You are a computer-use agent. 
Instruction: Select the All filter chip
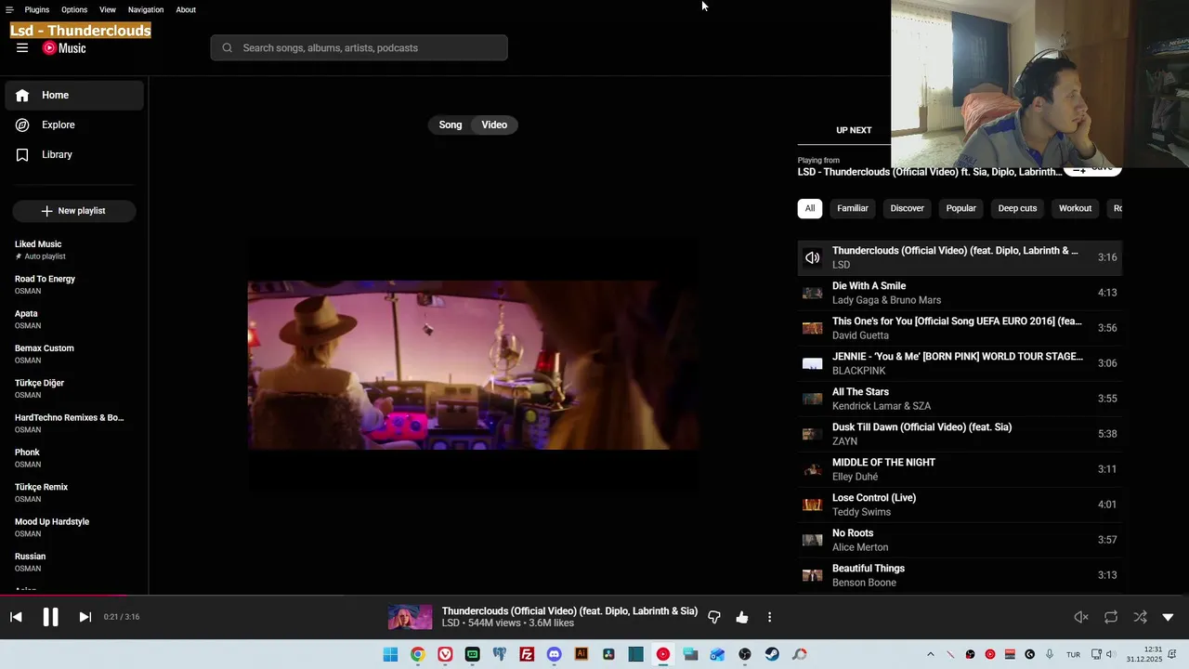(x=810, y=208)
